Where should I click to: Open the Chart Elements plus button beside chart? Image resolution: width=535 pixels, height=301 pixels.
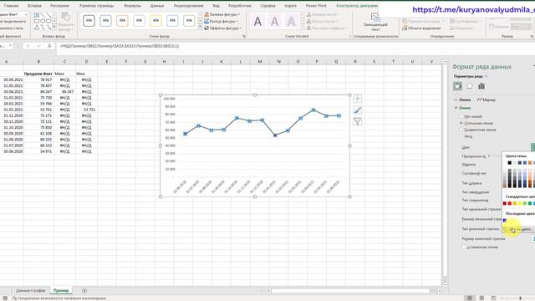357,99
